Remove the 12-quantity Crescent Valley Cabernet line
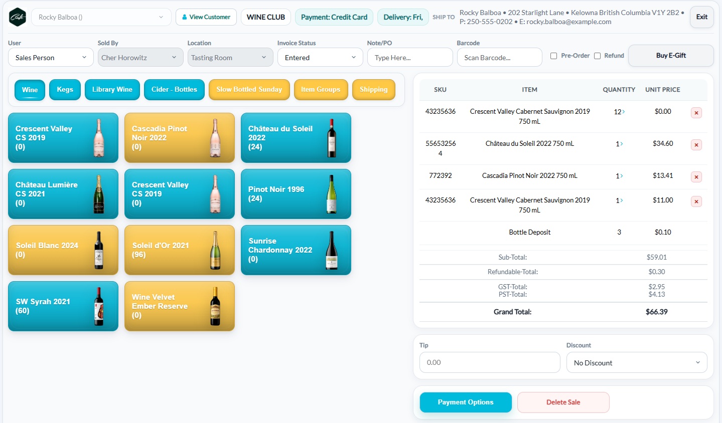722x423 pixels. 696,113
